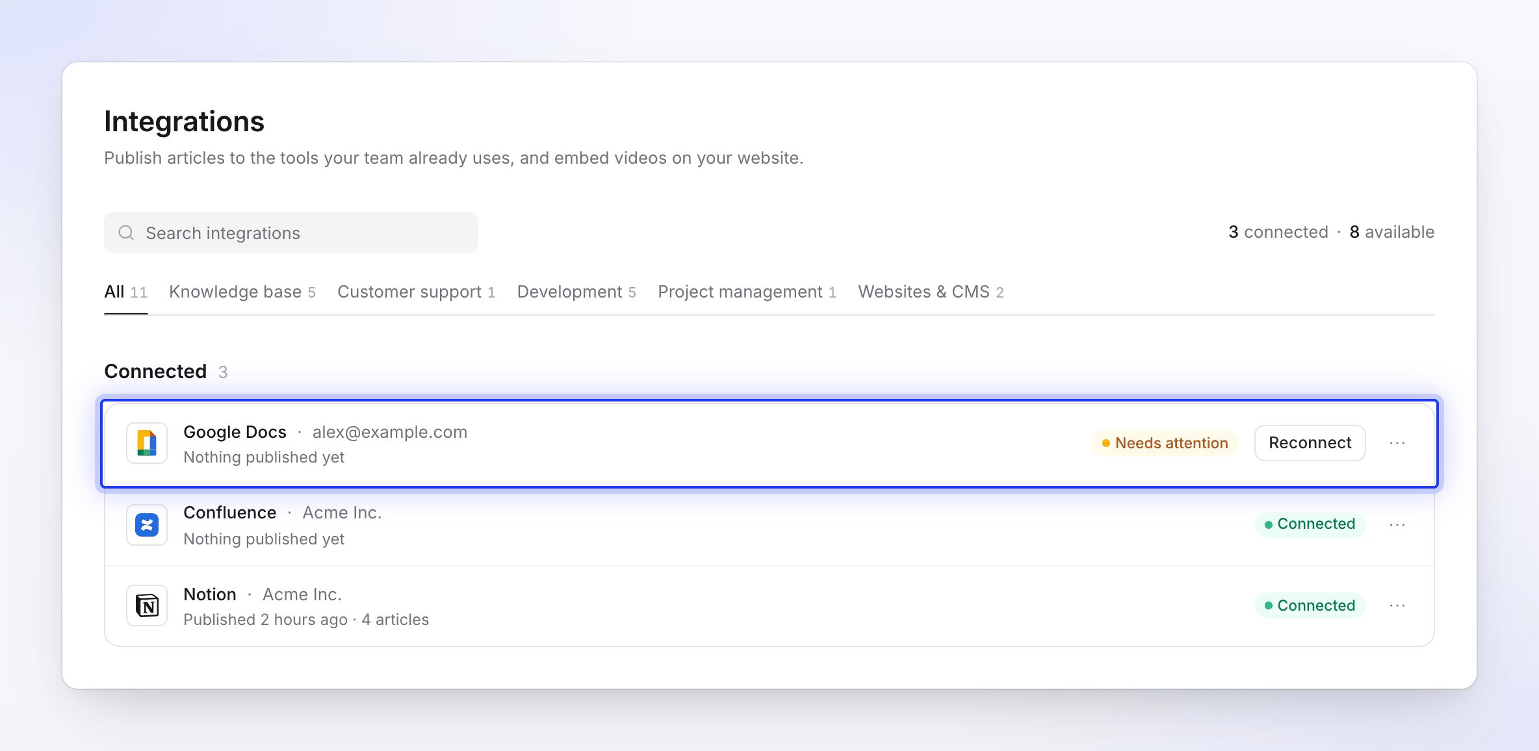This screenshot has width=1539, height=751.
Task: Click the Google Docs logo icon
Action: click(x=147, y=443)
